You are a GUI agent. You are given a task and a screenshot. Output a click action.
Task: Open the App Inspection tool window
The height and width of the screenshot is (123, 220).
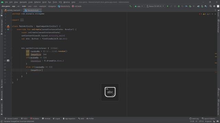[x=69, y=119]
